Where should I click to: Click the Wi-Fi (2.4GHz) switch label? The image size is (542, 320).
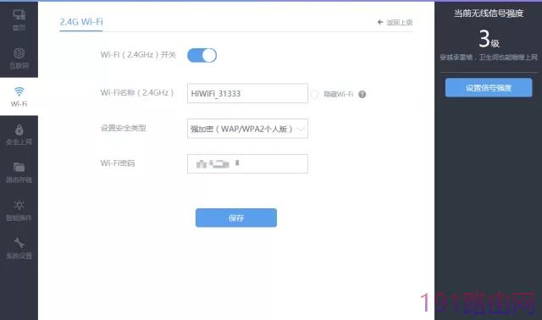[138, 54]
